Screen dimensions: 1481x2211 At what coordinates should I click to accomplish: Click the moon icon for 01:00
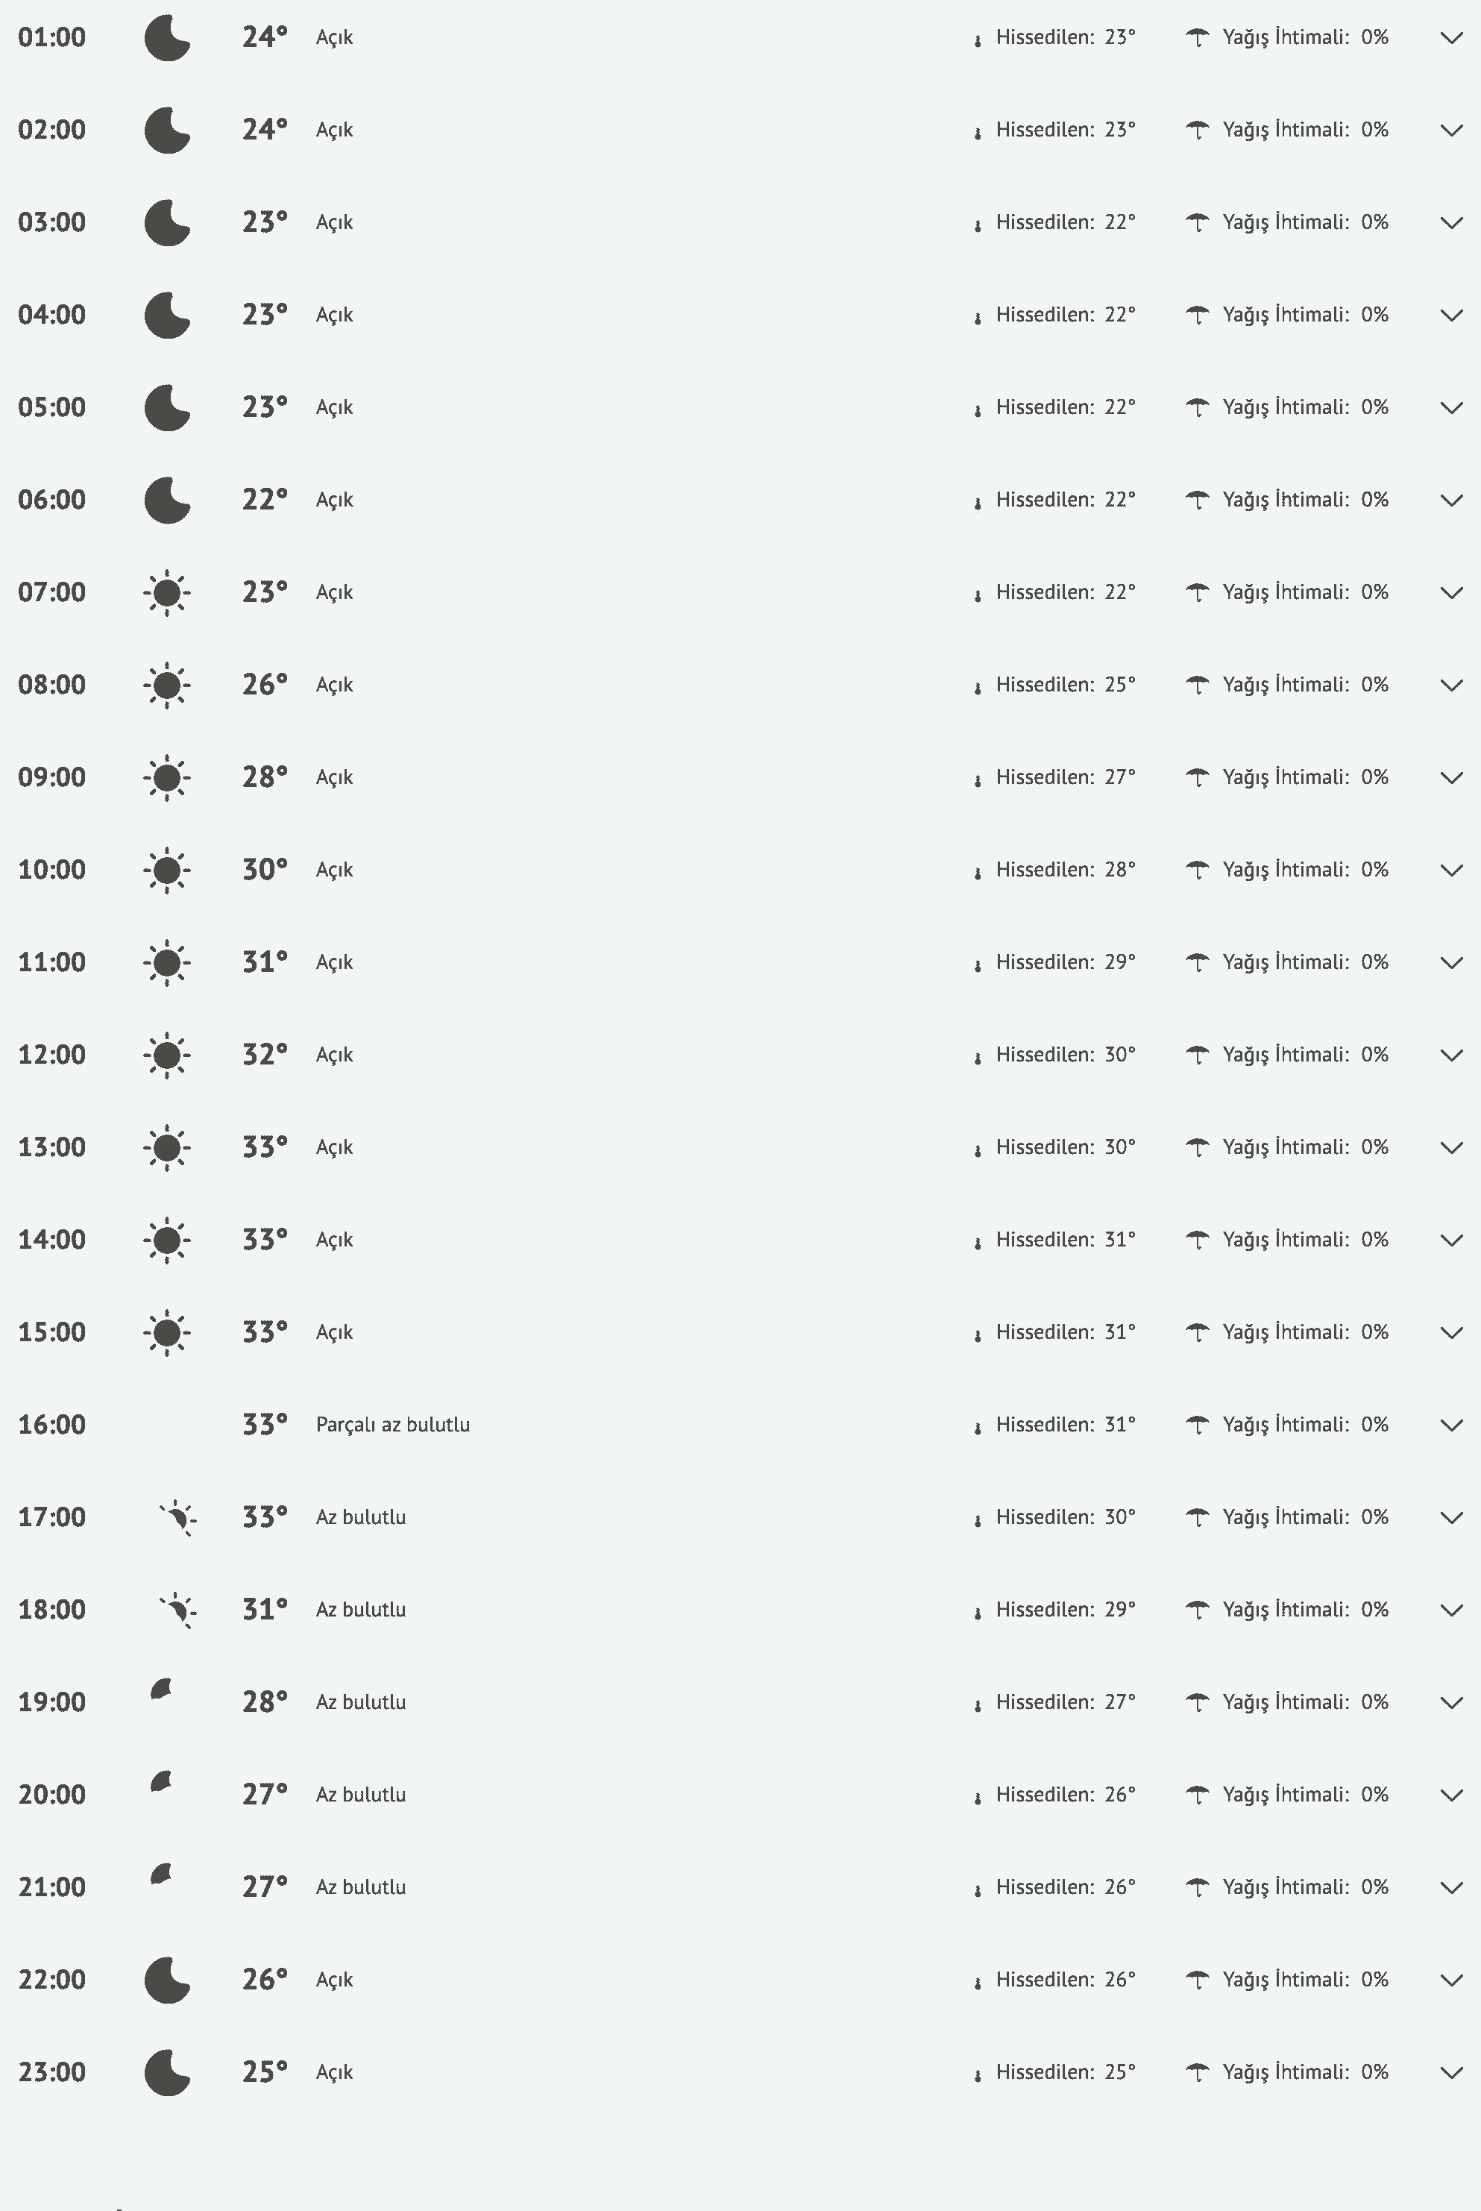[167, 39]
